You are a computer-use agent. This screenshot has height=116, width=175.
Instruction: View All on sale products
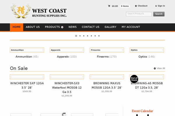click(x=161, y=68)
